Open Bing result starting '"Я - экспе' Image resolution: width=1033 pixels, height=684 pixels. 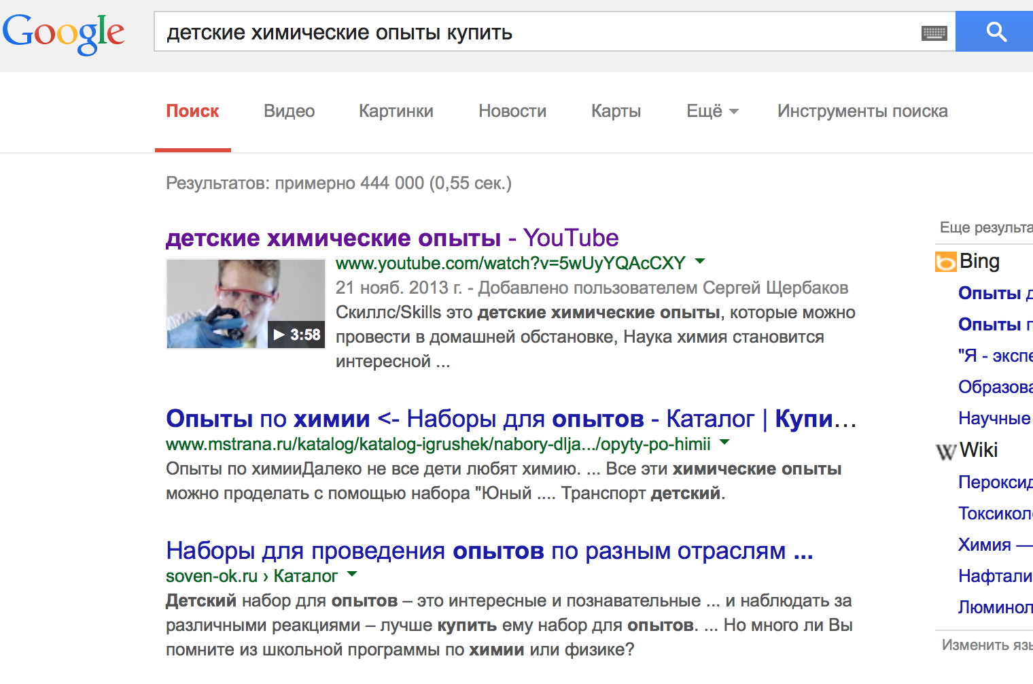(995, 356)
